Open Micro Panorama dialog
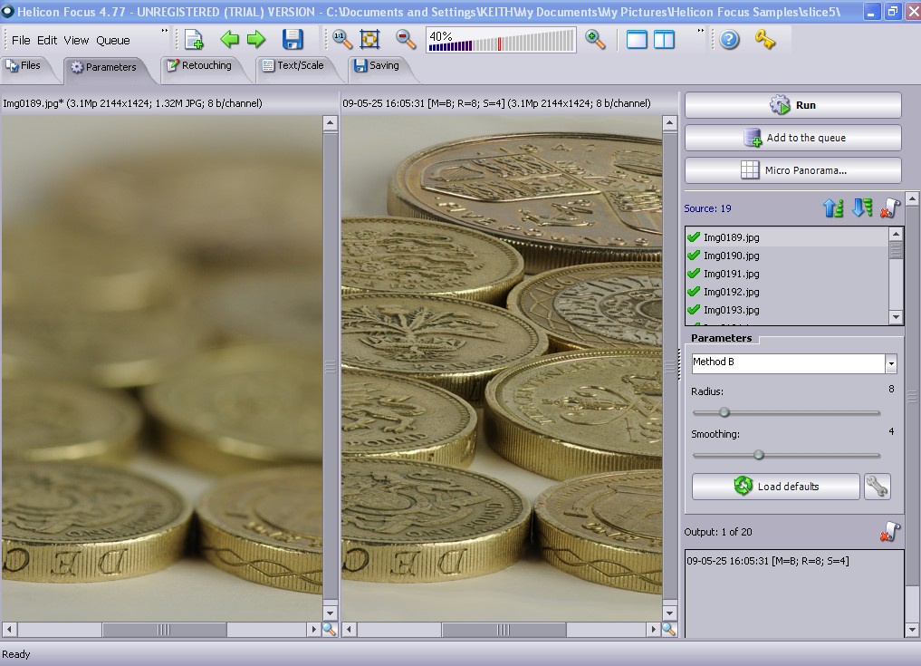Viewport: 921px width, 666px height. 793,170
